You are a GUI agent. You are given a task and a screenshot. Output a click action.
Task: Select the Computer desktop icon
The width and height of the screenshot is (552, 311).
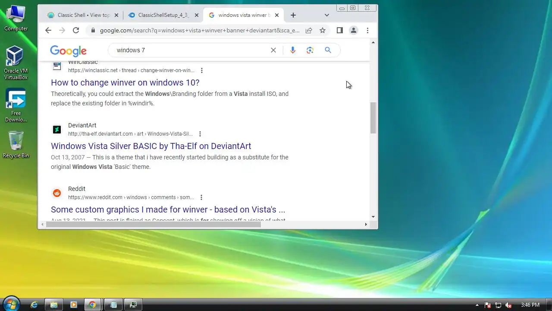pos(16,18)
